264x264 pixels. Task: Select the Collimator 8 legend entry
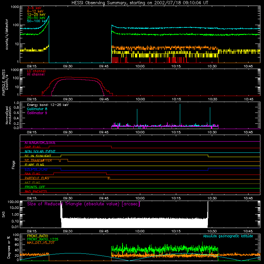pos(37,109)
